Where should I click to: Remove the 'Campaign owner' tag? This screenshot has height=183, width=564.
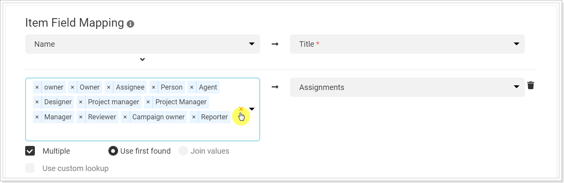click(125, 117)
